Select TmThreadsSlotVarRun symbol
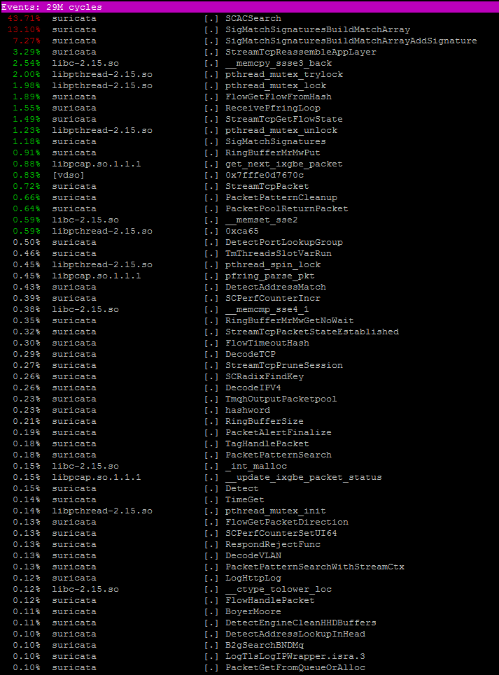 (279, 253)
